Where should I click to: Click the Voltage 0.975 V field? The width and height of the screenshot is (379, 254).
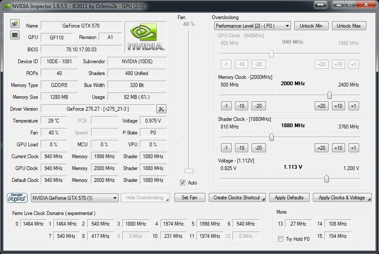[x=153, y=120]
